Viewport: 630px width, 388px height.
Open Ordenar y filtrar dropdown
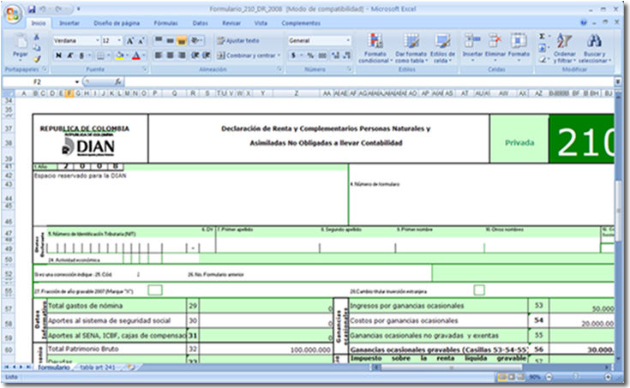(x=565, y=48)
